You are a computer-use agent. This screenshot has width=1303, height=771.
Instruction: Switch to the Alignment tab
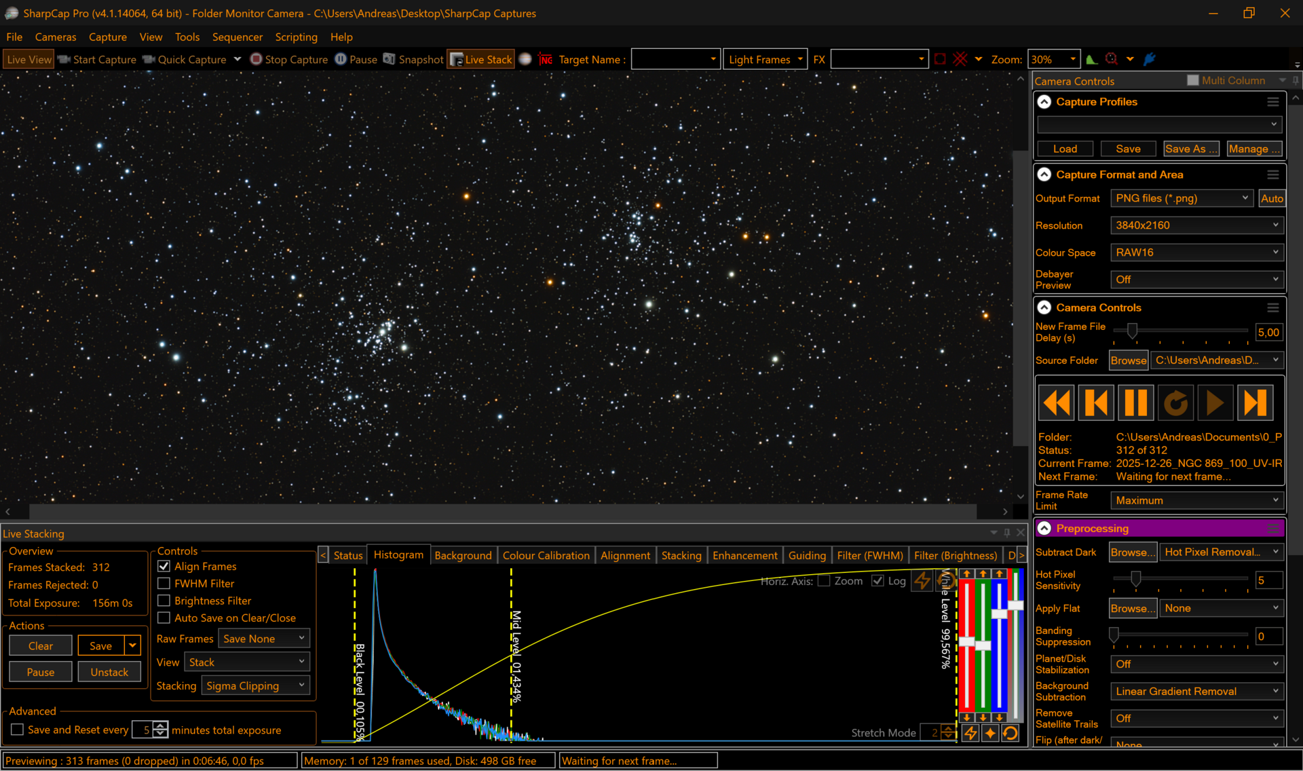(625, 555)
